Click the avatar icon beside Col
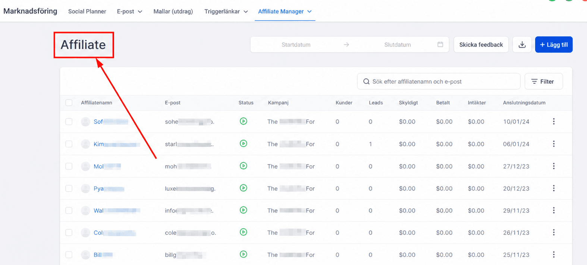This screenshot has width=587, height=265. [x=85, y=233]
